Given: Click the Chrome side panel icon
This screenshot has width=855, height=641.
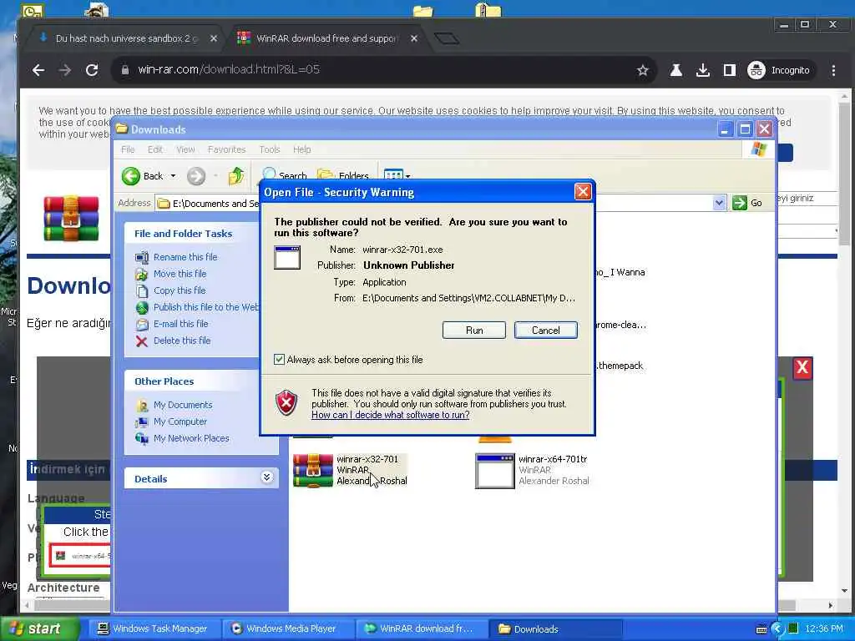Looking at the screenshot, I should pos(730,70).
